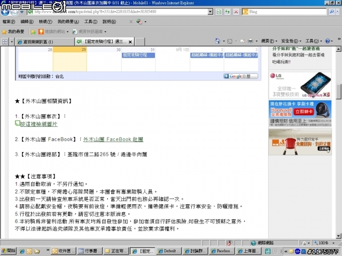Click the Refresh page icon beside address bar

coord(227,12)
